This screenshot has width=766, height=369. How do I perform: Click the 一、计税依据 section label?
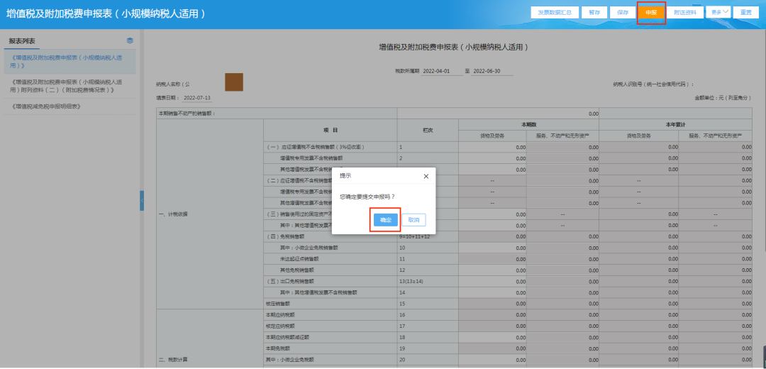click(x=174, y=214)
